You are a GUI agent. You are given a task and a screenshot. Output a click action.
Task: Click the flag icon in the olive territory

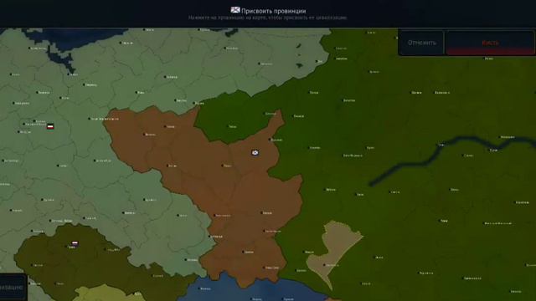coord(75,243)
